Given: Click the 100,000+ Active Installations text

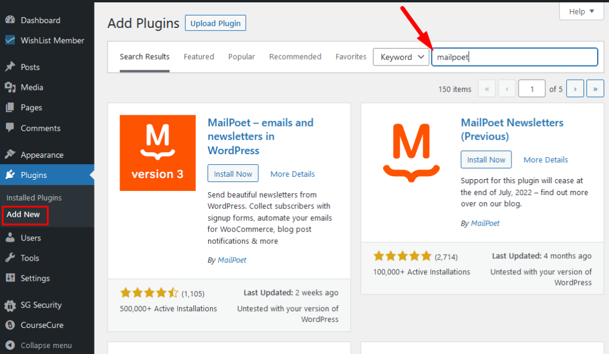Looking at the screenshot, I should pyautogui.click(x=422, y=272).
